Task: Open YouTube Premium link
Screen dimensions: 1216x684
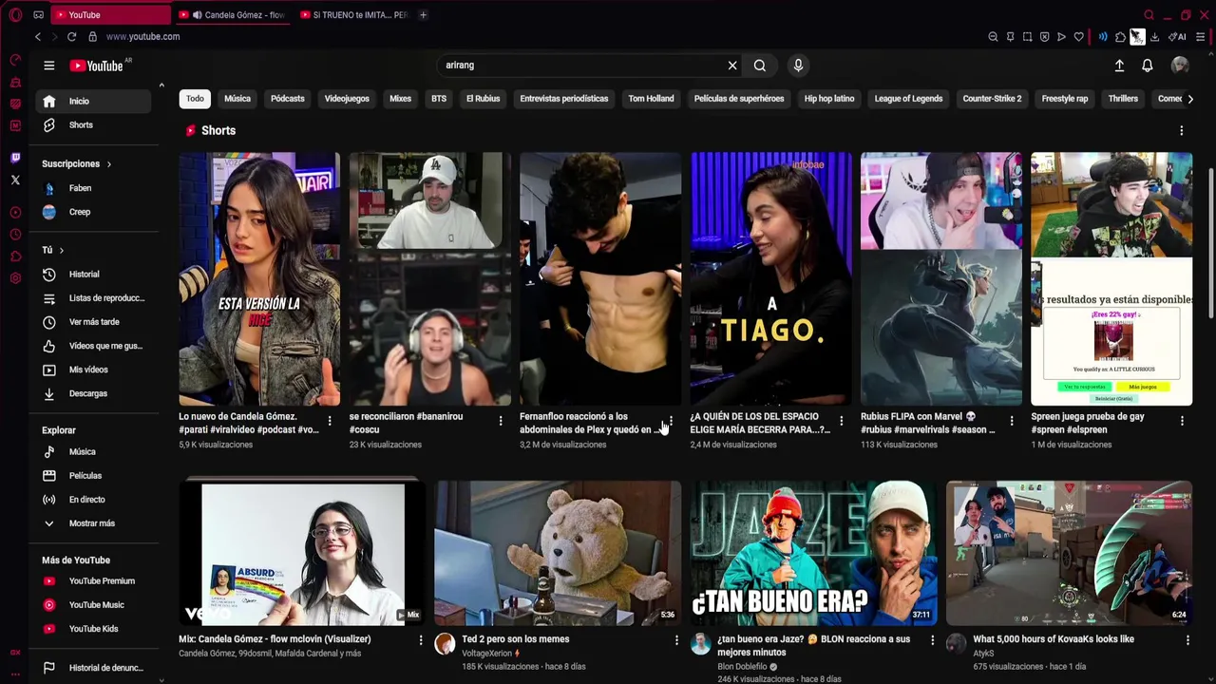Action: pyautogui.click(x=94, y=581)
